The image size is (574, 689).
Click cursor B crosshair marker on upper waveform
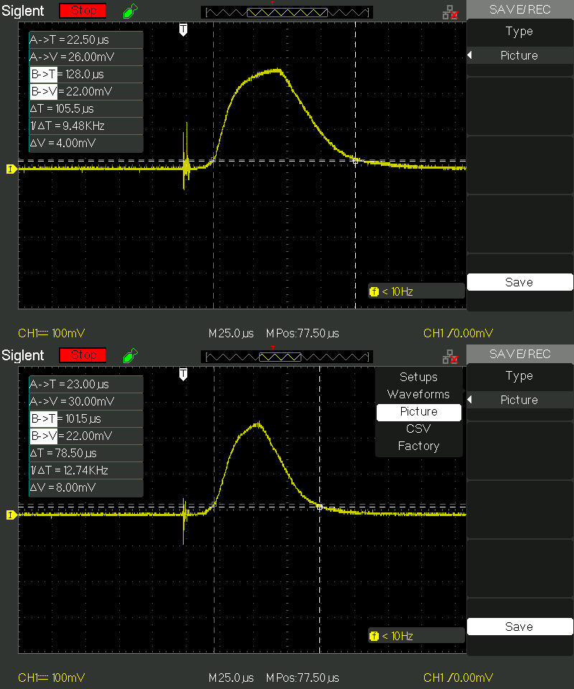pos(356,161)
